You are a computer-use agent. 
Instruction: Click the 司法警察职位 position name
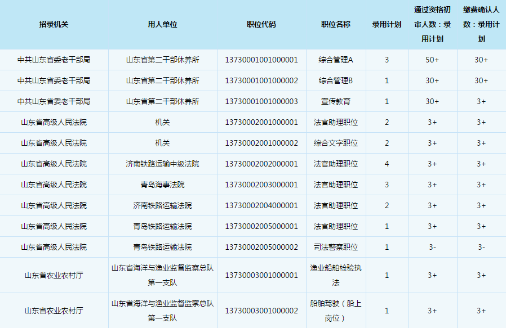tap(336, 247)
